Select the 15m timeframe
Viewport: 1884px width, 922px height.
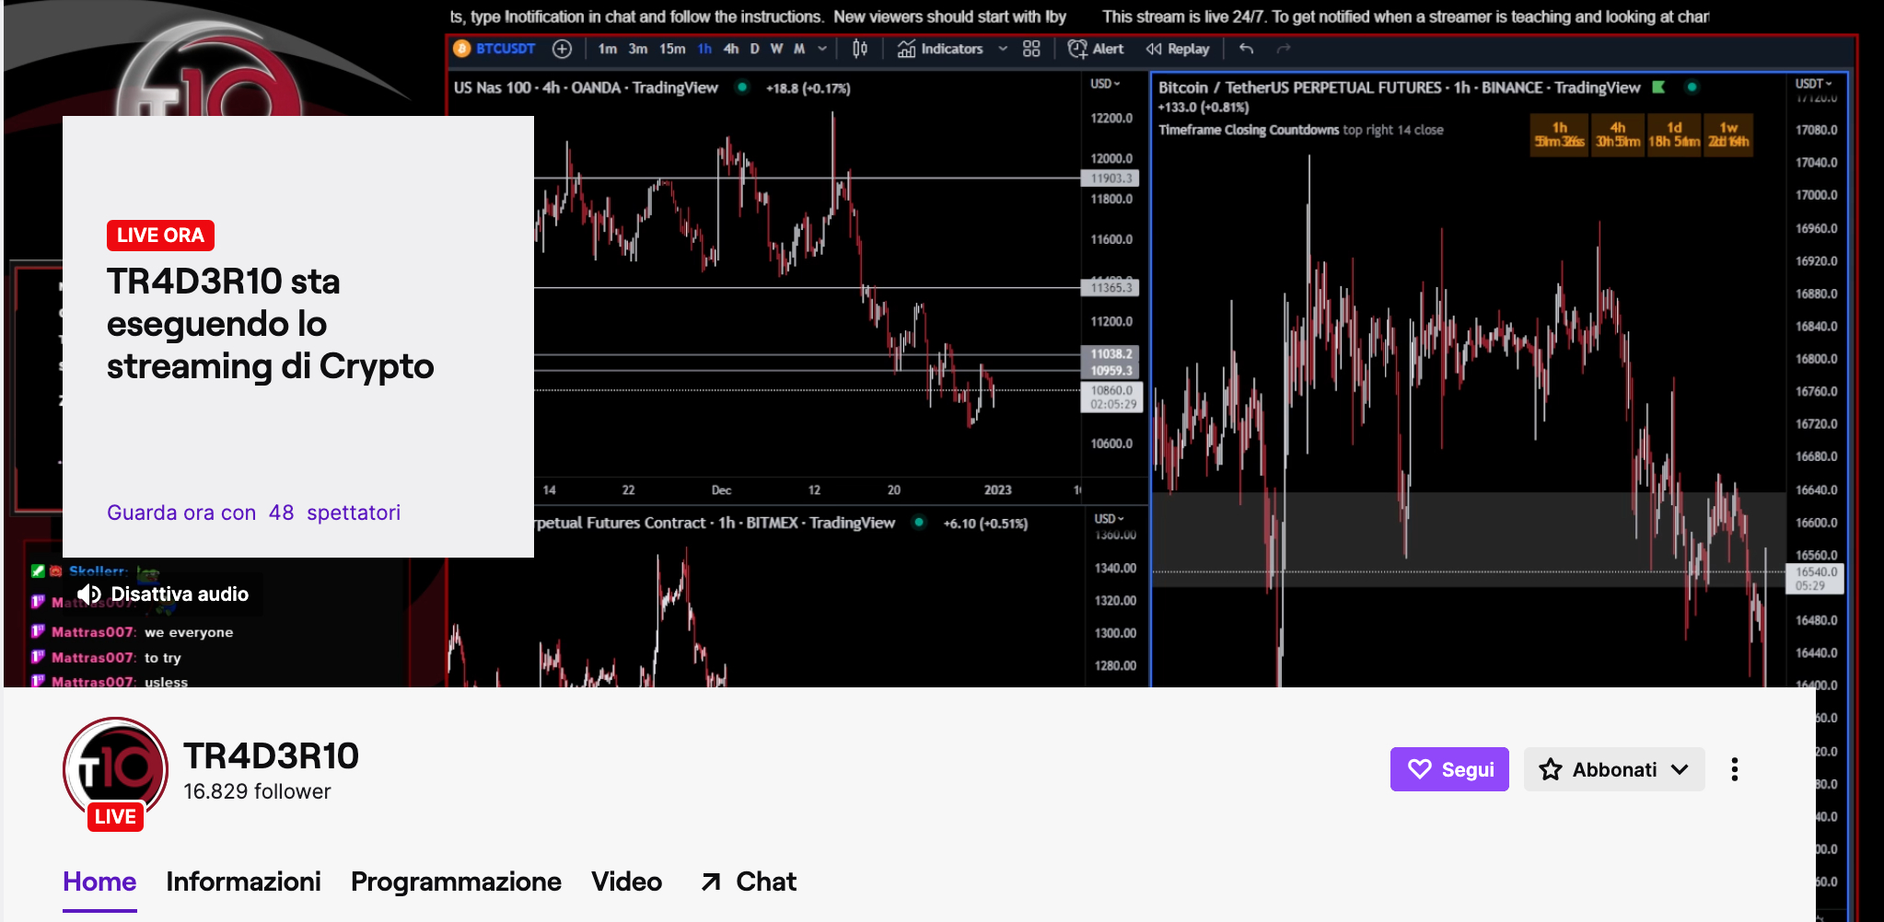pyautogui.click(x=672, y=49)
